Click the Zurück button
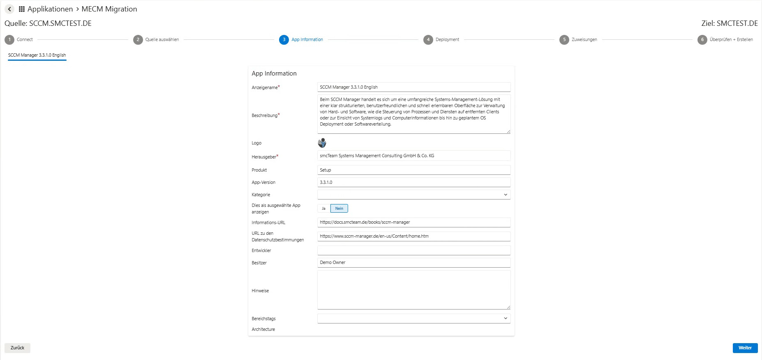This screenshot has width=762, height=360. coord(17,348)
